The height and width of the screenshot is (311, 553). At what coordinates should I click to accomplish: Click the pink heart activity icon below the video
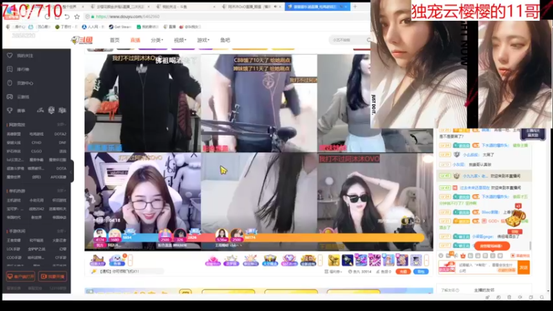pyautogui.click(x=212, y=261)
